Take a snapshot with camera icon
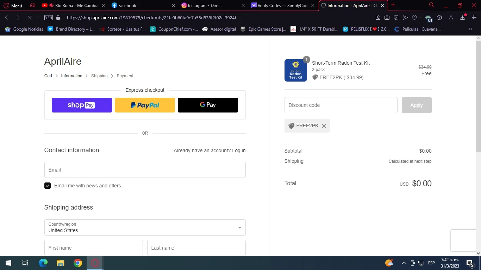 [x=387, y=18]
